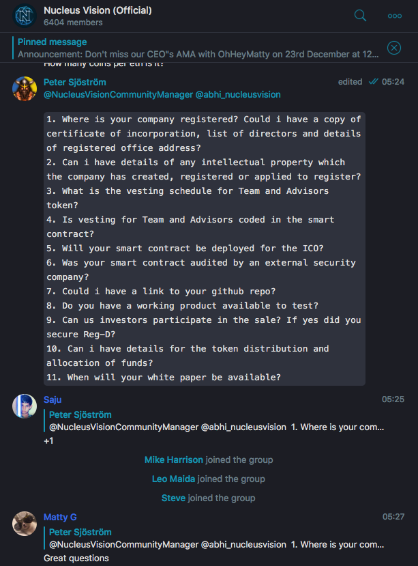
Task: Open the pinned announcement message
Action: click(198, 48)
